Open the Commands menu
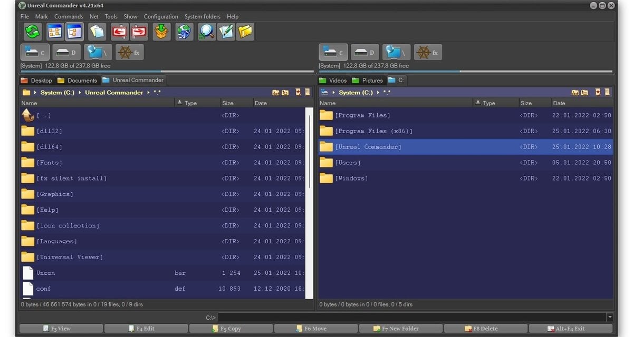Image resolution: width=633 pixels, height=337 pixels. tap(69, 16)
